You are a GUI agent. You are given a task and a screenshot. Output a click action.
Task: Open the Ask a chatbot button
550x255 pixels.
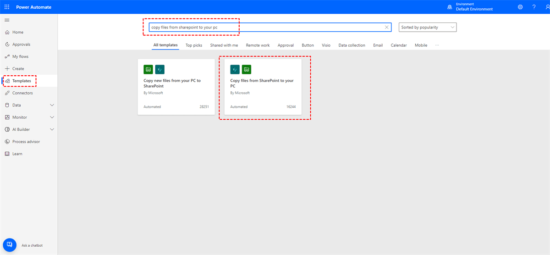tap(10, 245)
